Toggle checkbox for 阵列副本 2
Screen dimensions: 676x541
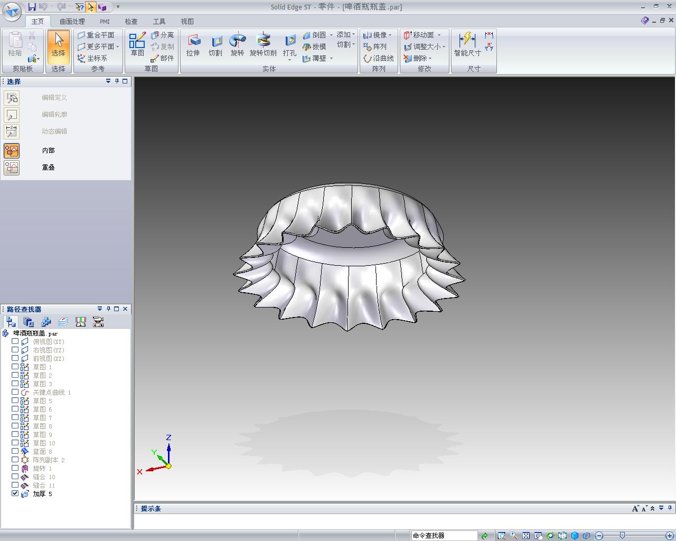(x=15, y=460)
